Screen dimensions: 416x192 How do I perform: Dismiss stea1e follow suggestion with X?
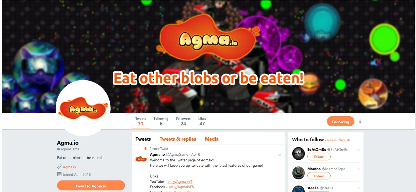click(x=359, y=188)
